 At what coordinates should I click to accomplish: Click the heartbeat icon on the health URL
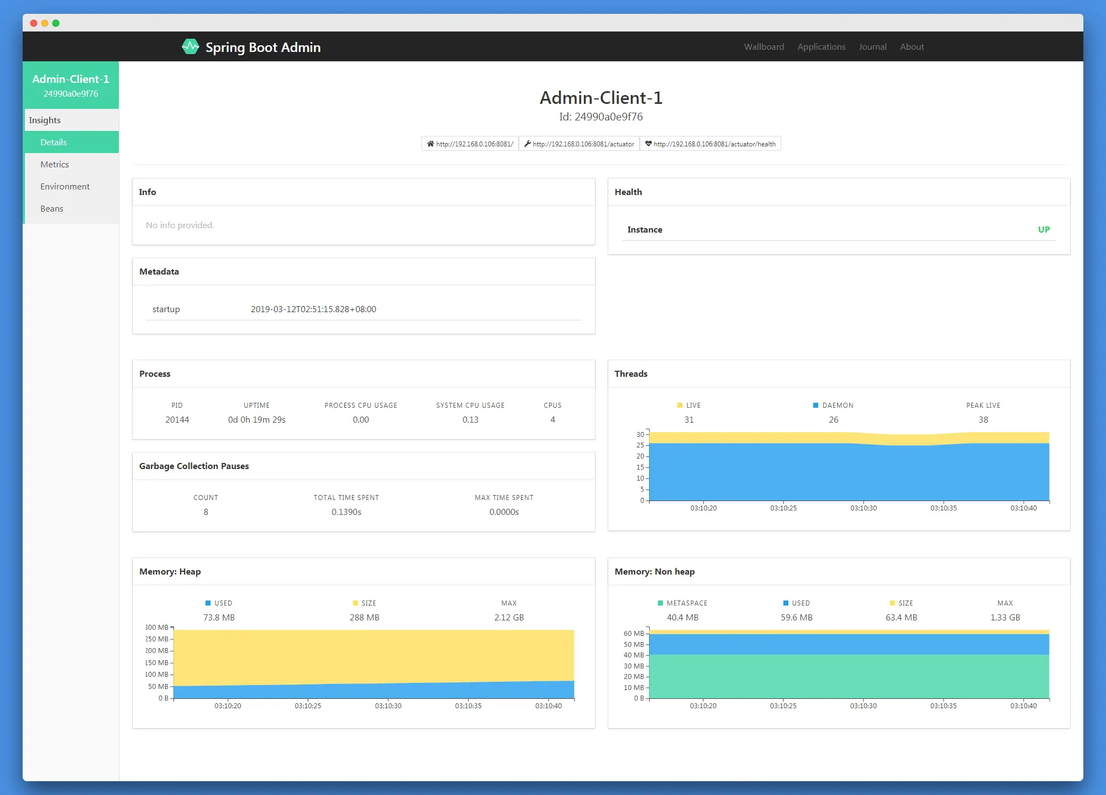(x=648, y=144)
